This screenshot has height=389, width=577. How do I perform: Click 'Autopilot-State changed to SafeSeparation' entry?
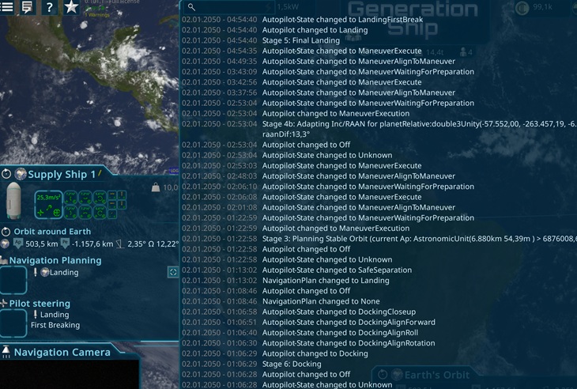click(x=337, y=270)
